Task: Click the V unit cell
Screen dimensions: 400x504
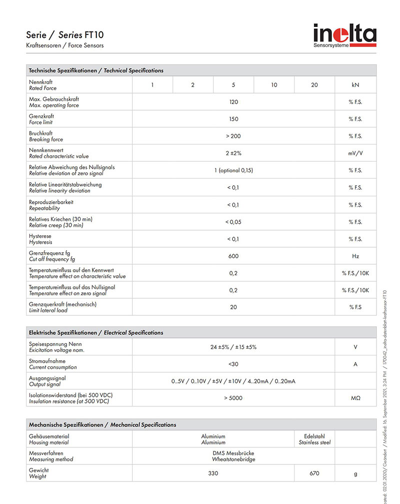Action: (355, 347)
